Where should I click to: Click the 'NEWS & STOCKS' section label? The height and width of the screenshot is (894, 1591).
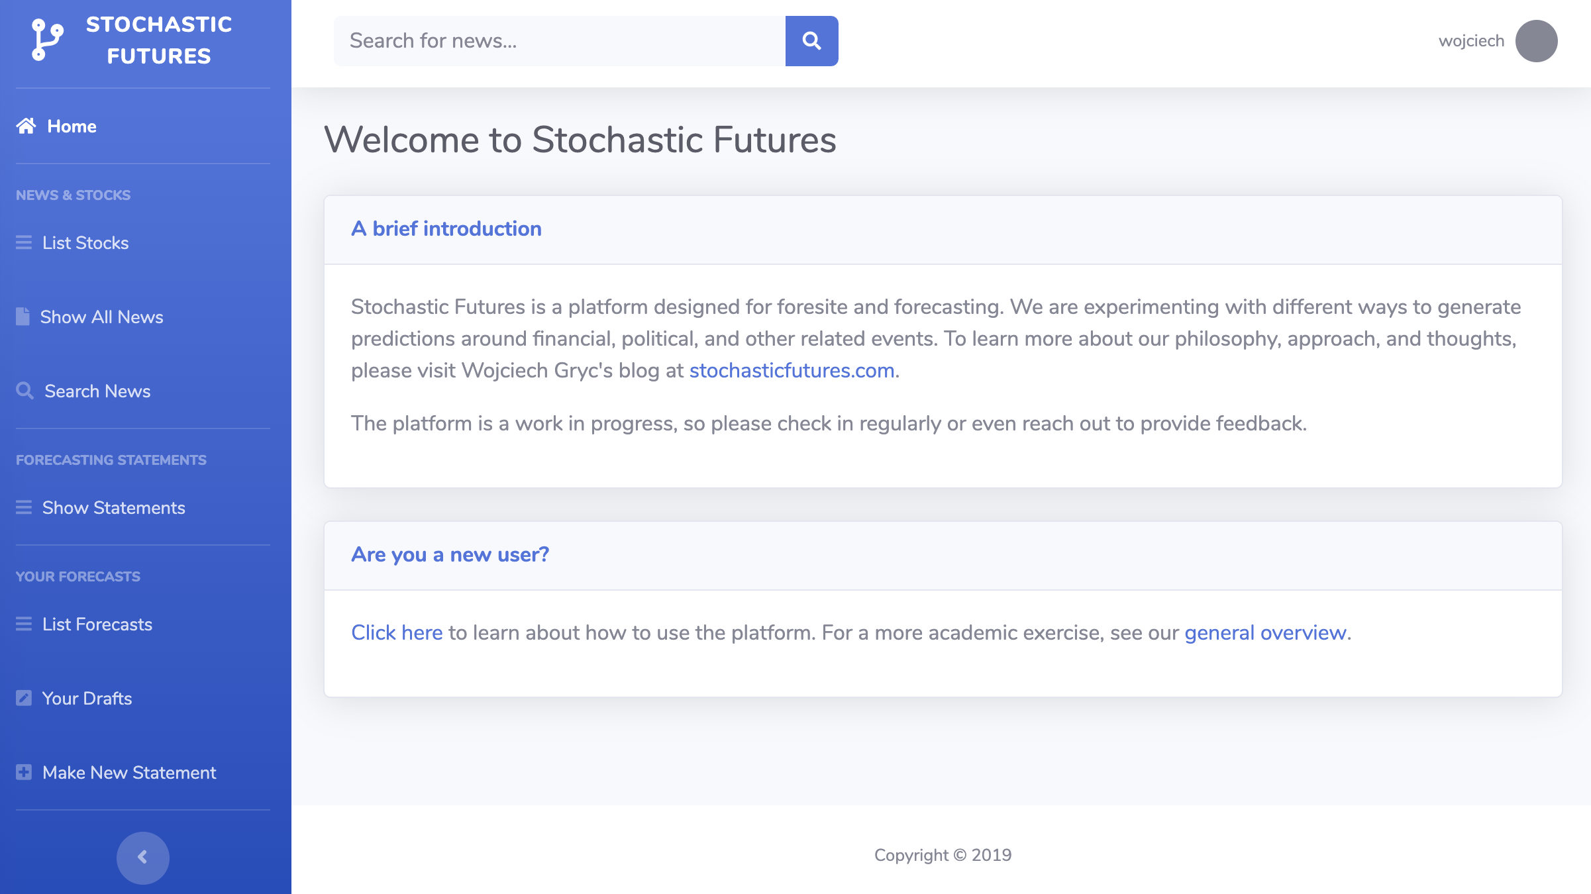click(x=73, y=195)
